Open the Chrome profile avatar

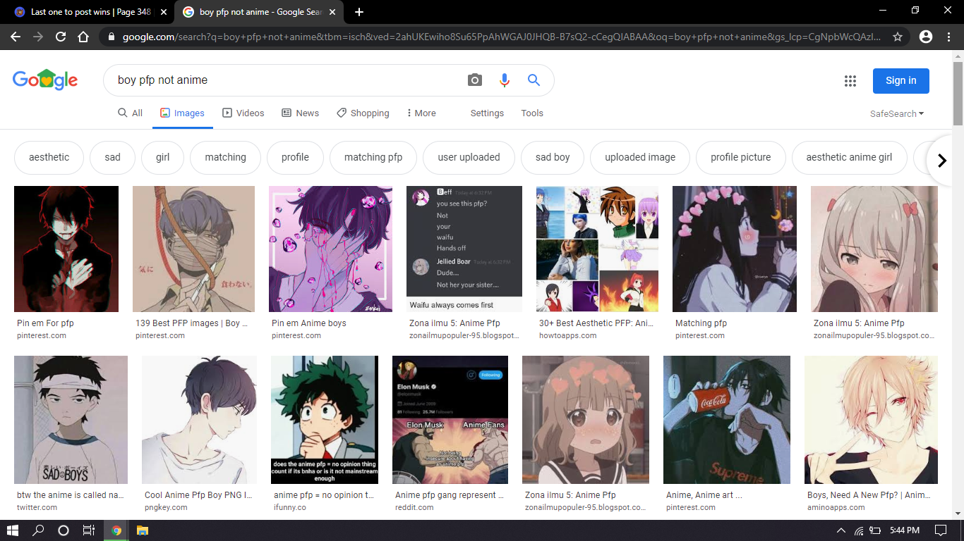tap(926, 37)
